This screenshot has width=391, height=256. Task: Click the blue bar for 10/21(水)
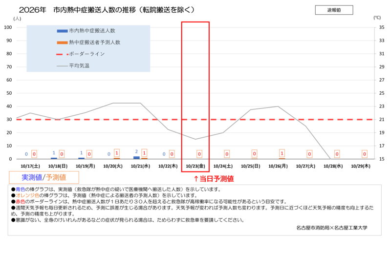click(x=136, y=157)
